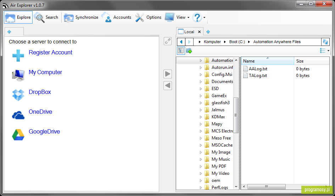Click the Register Account plus icon
This screenshot has height=196, width=335.
coord(18,56)
